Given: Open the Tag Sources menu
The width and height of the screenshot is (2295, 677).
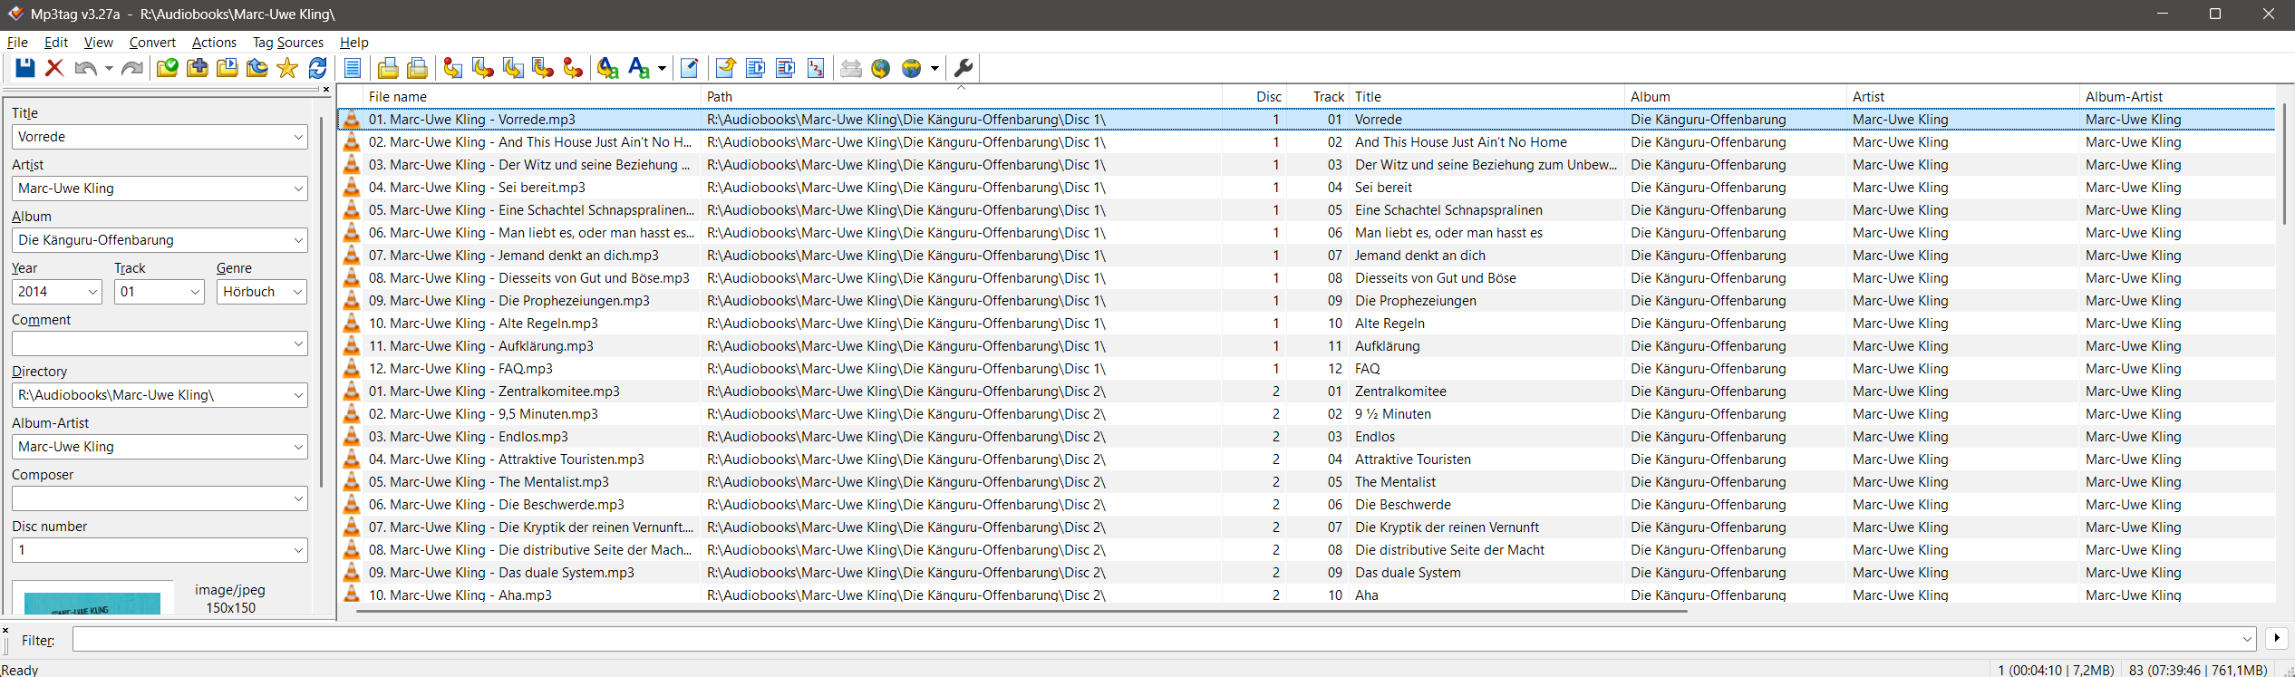Looking at the screenshot, I should [288, 43].
